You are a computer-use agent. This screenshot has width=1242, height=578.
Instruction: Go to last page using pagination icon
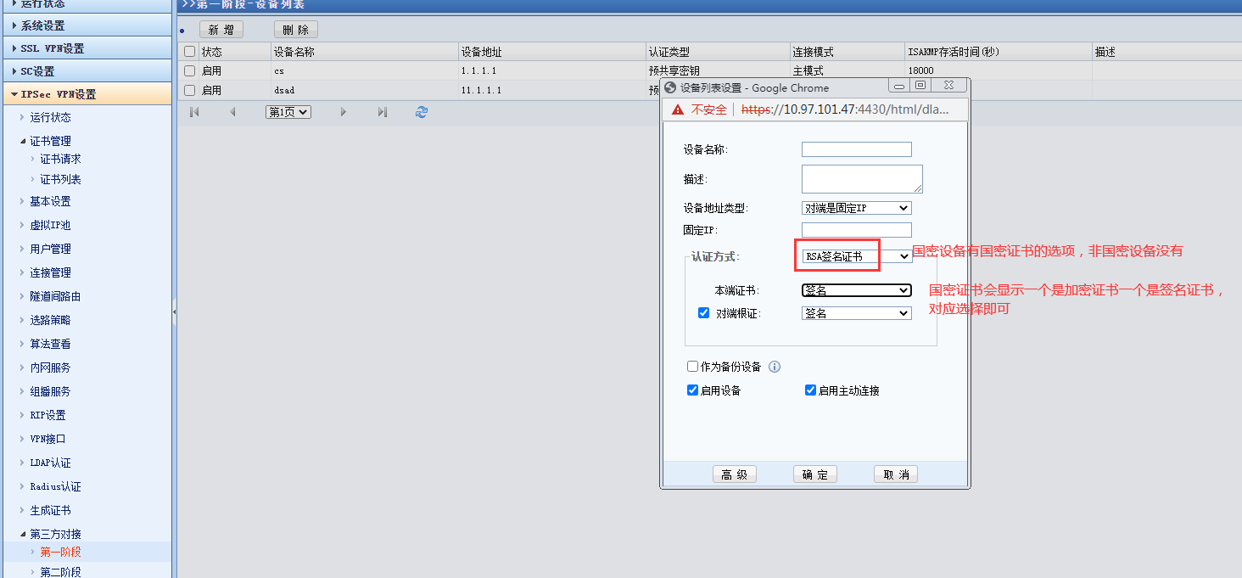[383, 112]
